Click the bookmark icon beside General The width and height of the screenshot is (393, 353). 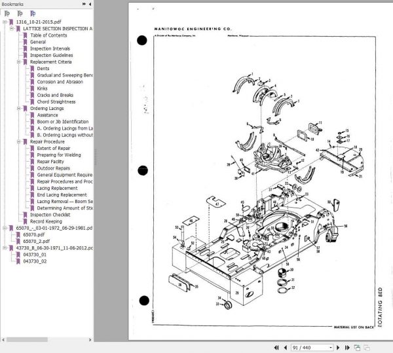pyautogui.click(x=25, y=42)
